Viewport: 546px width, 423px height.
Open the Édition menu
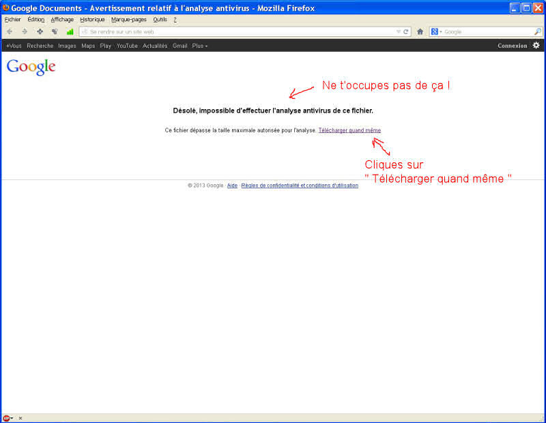36,20
